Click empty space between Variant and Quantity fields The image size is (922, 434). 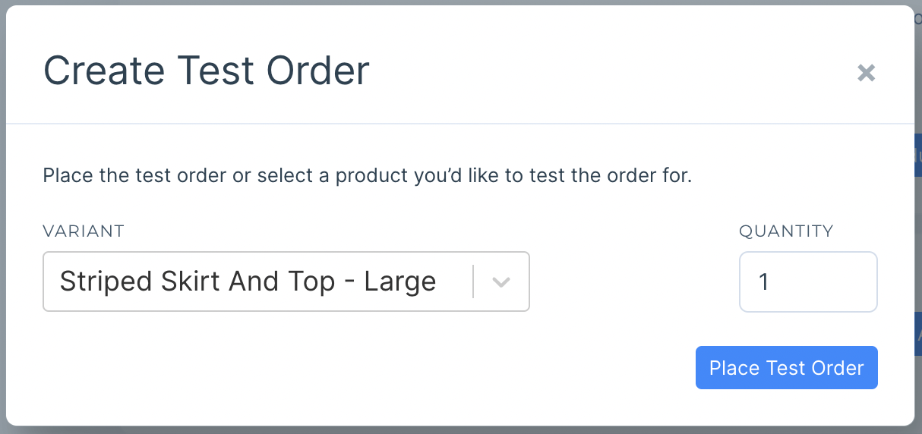coord(634,281)
